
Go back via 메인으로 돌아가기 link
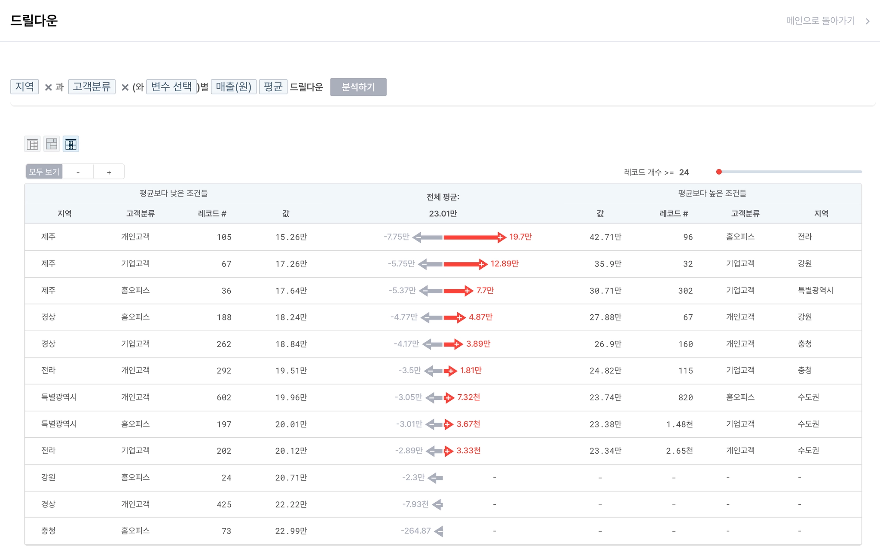pyautogui.click(x=820, y=21)
